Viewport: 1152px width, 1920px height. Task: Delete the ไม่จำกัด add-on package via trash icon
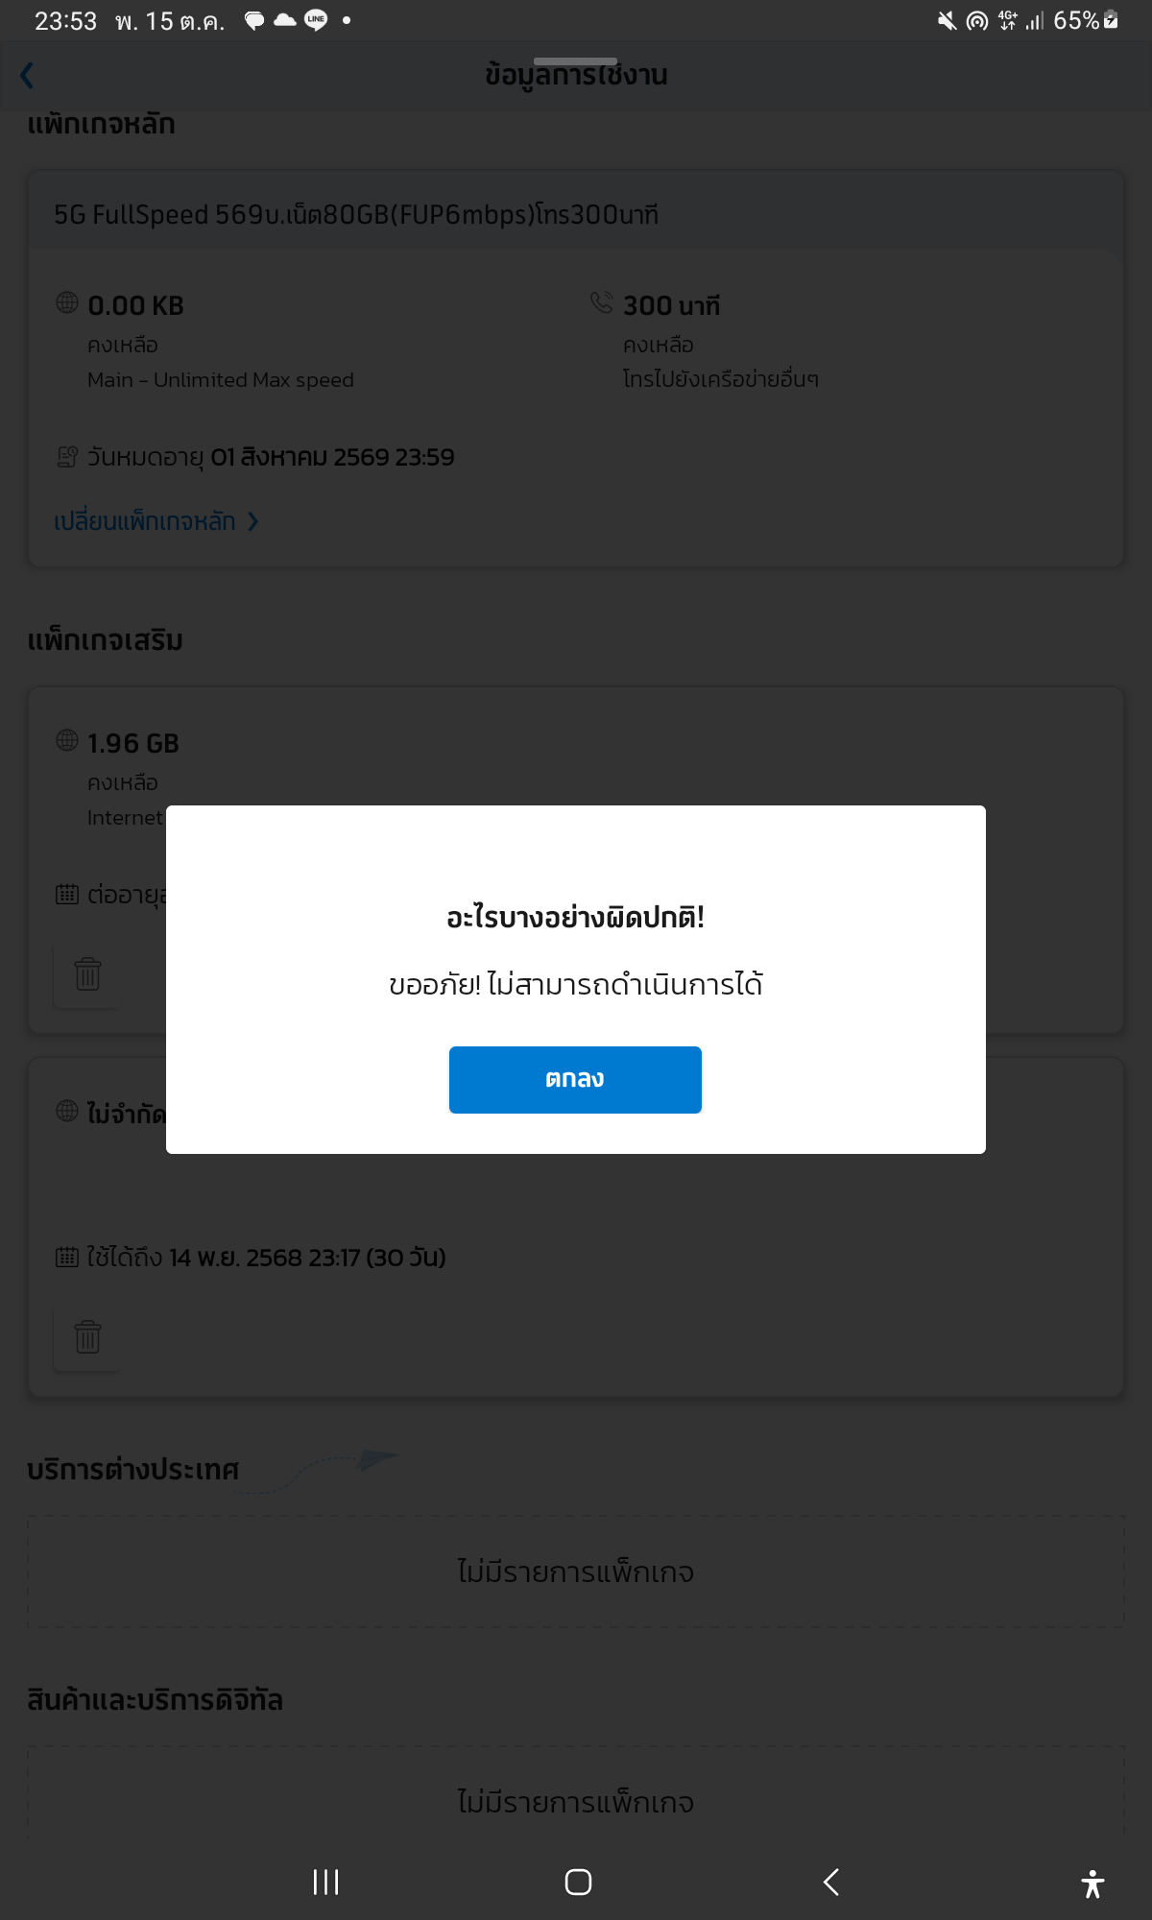point(87,1336)
